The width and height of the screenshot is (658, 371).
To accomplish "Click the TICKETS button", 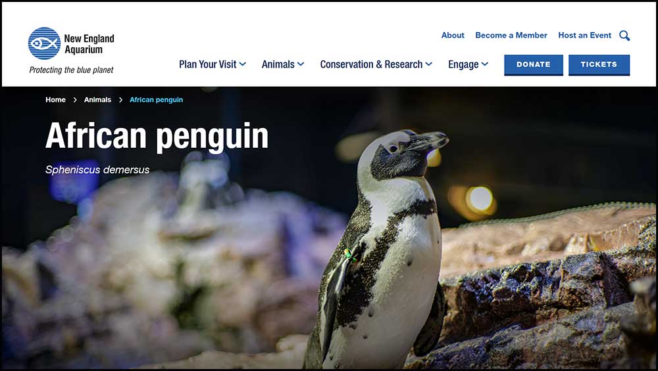I will pos(599,65).
